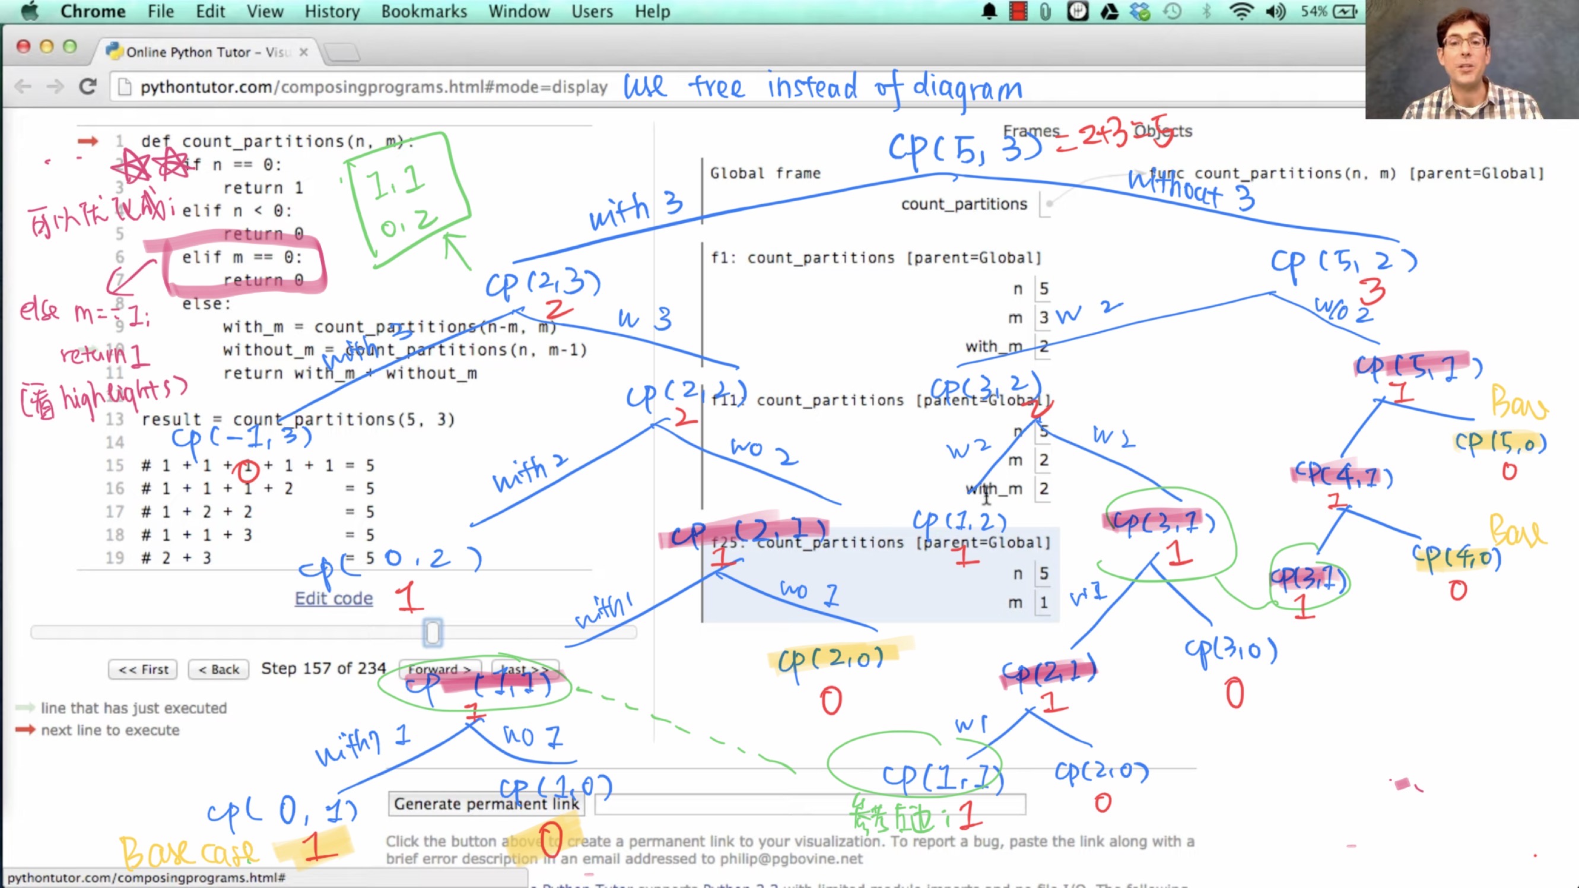Click the Generate permanent link button
1579x888 pixels.
click(x=486, y=803)
